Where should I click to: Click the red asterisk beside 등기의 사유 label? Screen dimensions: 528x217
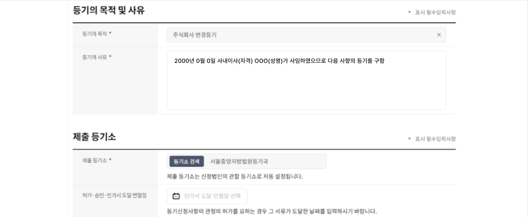(110, 57)
